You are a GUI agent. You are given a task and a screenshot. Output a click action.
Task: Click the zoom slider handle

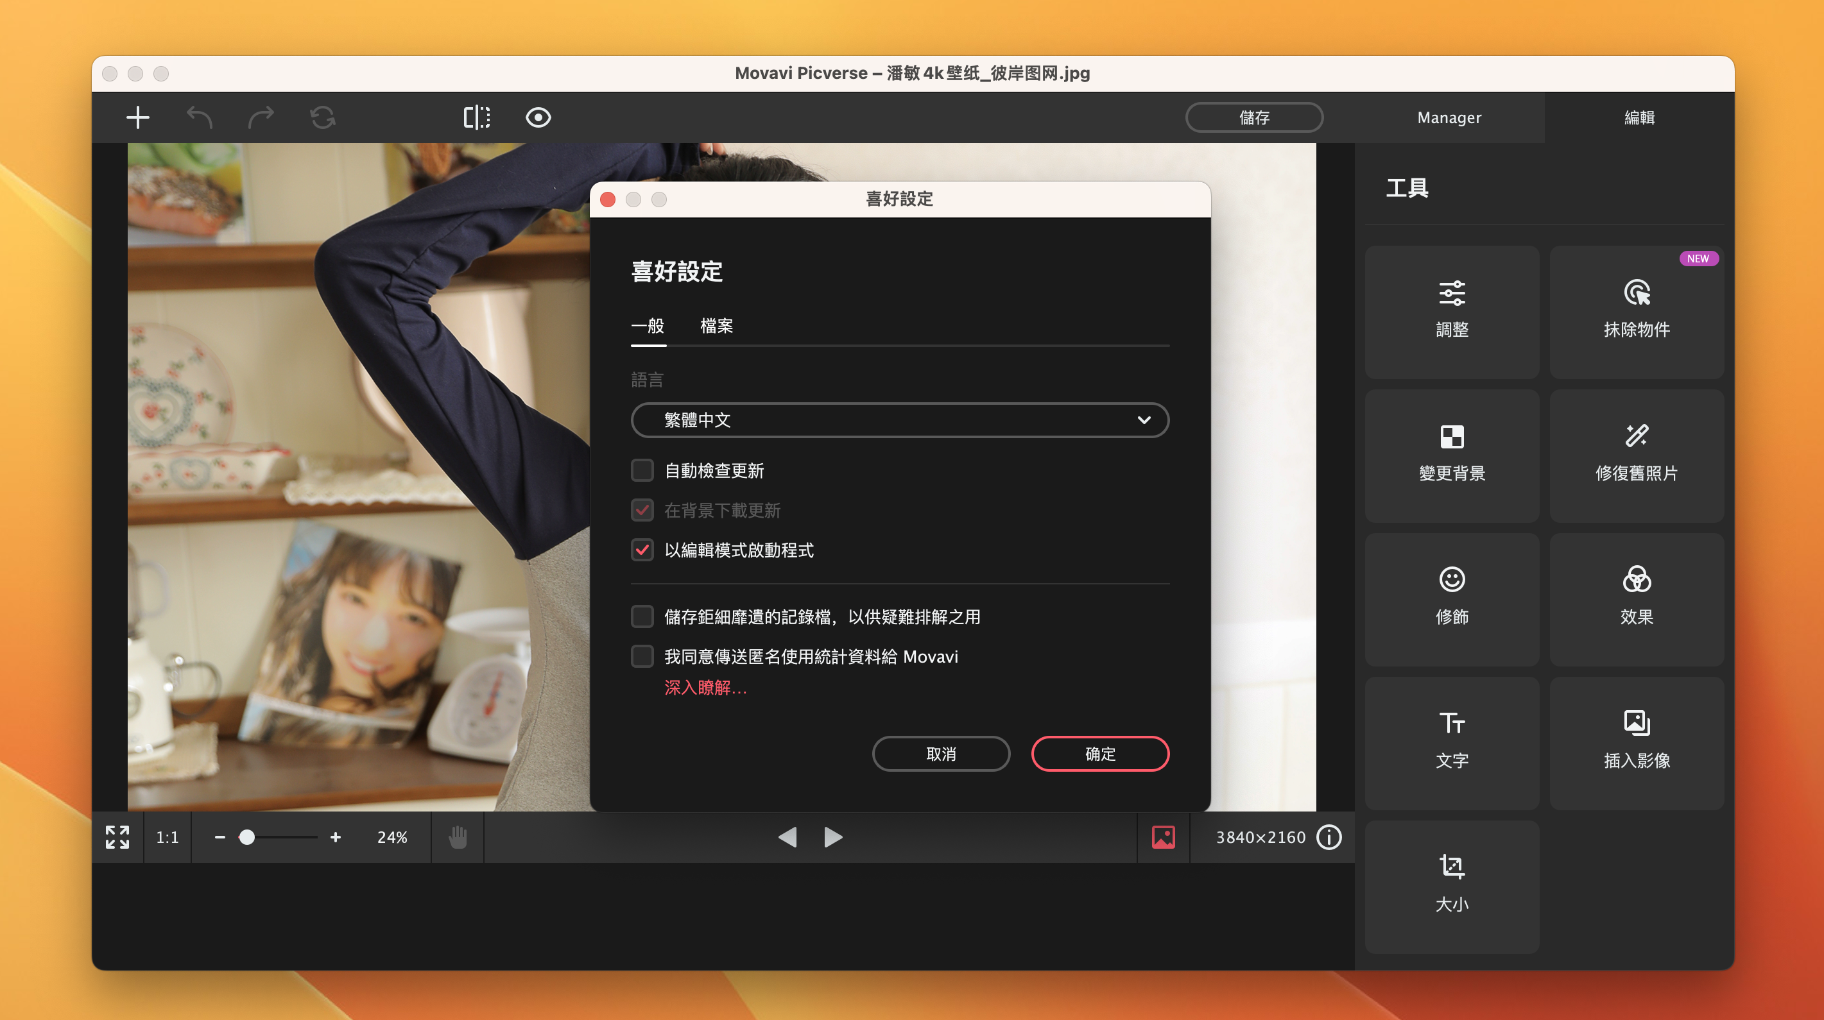coord(246,837)
